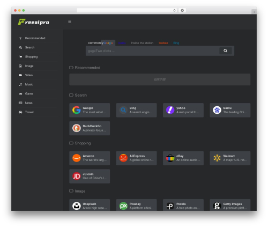
Task: Open the Amazon icon card
Action: coord(77,158)
